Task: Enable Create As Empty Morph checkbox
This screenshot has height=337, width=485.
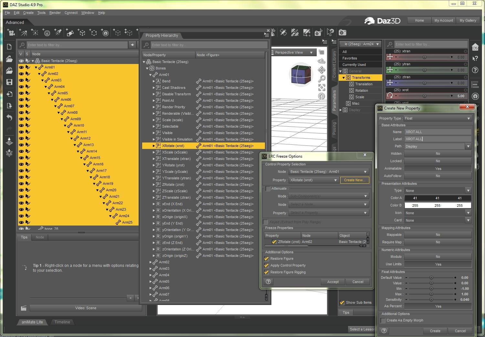Action: 383,321
